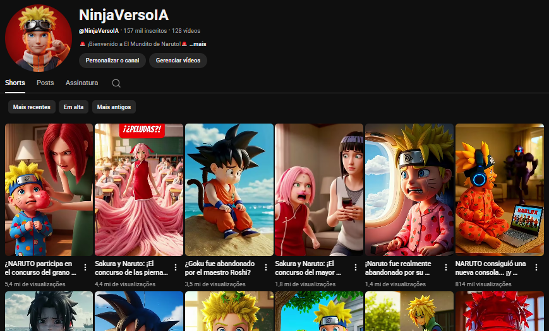This screenshot has width=549, height=331.
Task: Click '128 vídeos' text
Action: point(186,31)
